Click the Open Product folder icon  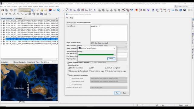tap(2, 10)
